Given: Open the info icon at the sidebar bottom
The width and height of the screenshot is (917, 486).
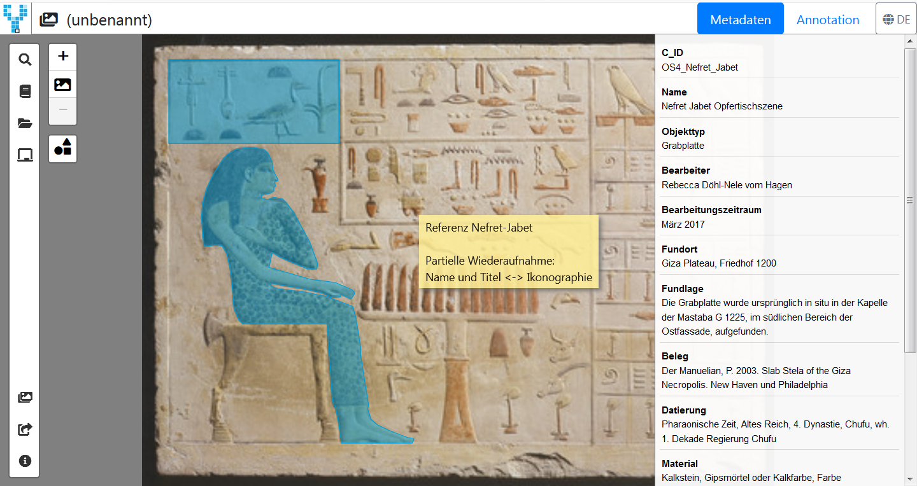Looking at the screenshot, I should pyautogui.click(x=25, y=461).
